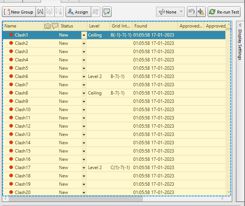Image resolution: width=245 pixels, height=206 pixels.
Task: Click the Reset/undo arrow icon
Action: pyautogui.click(x=191, y=12)
